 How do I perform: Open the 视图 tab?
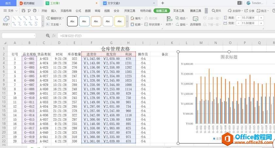(107, 11)
